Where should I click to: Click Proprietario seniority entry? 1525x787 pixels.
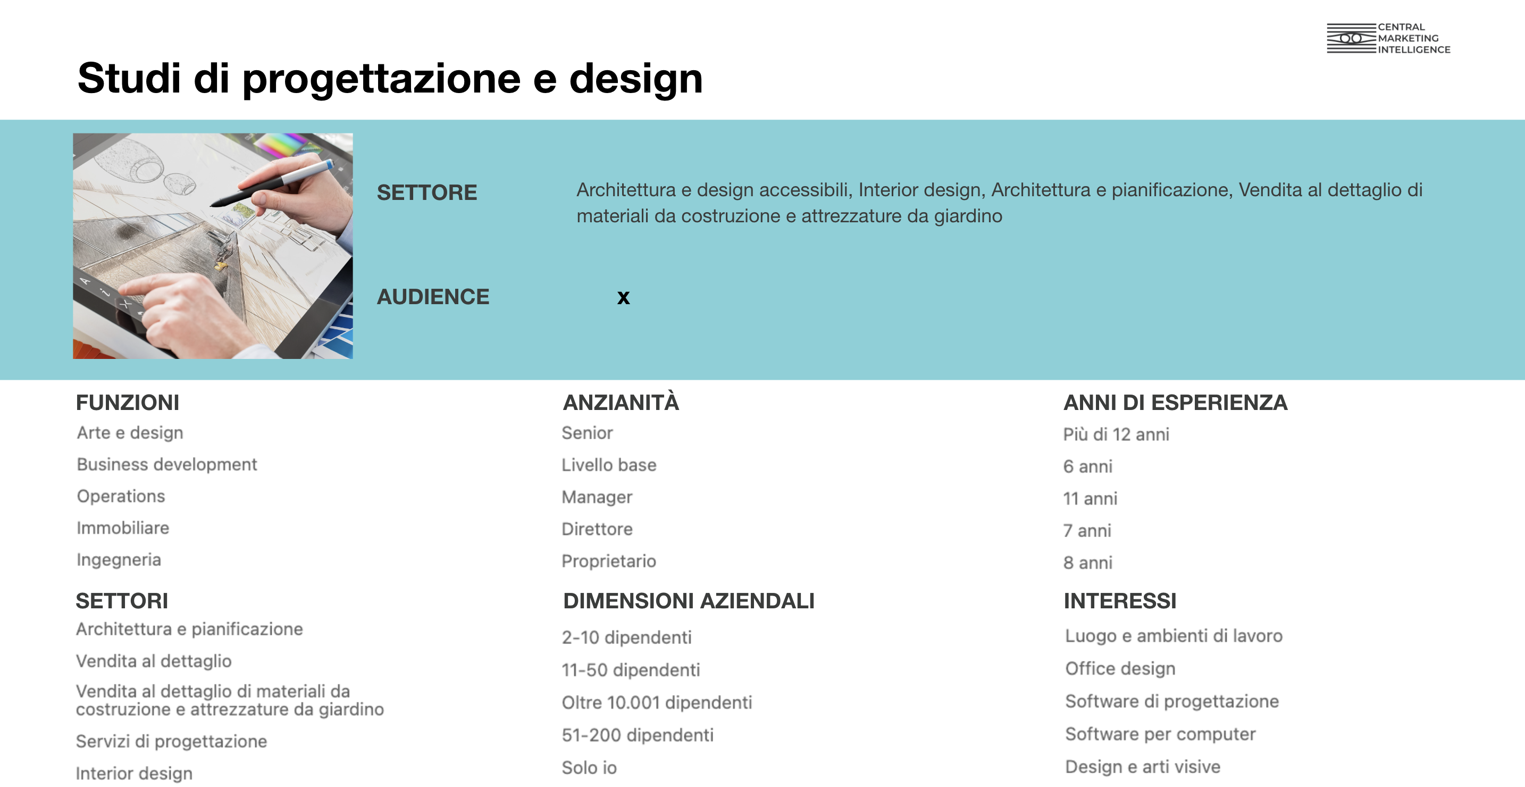(x=608, y=561)
